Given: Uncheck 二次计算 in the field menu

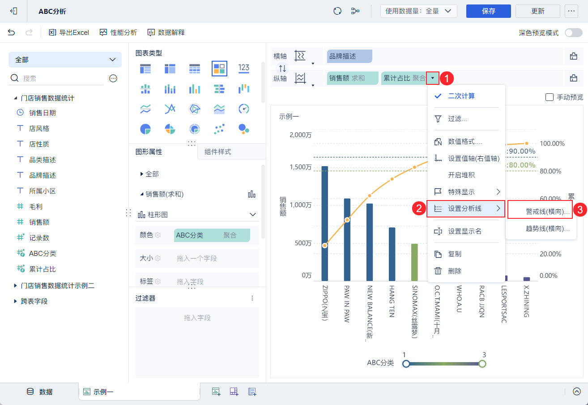Looking at the screenshot, I should coord(466,96).
